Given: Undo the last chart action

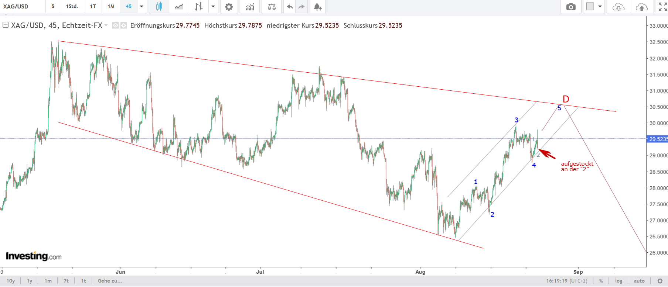Looking at the screenshot, I should point(290,7).
